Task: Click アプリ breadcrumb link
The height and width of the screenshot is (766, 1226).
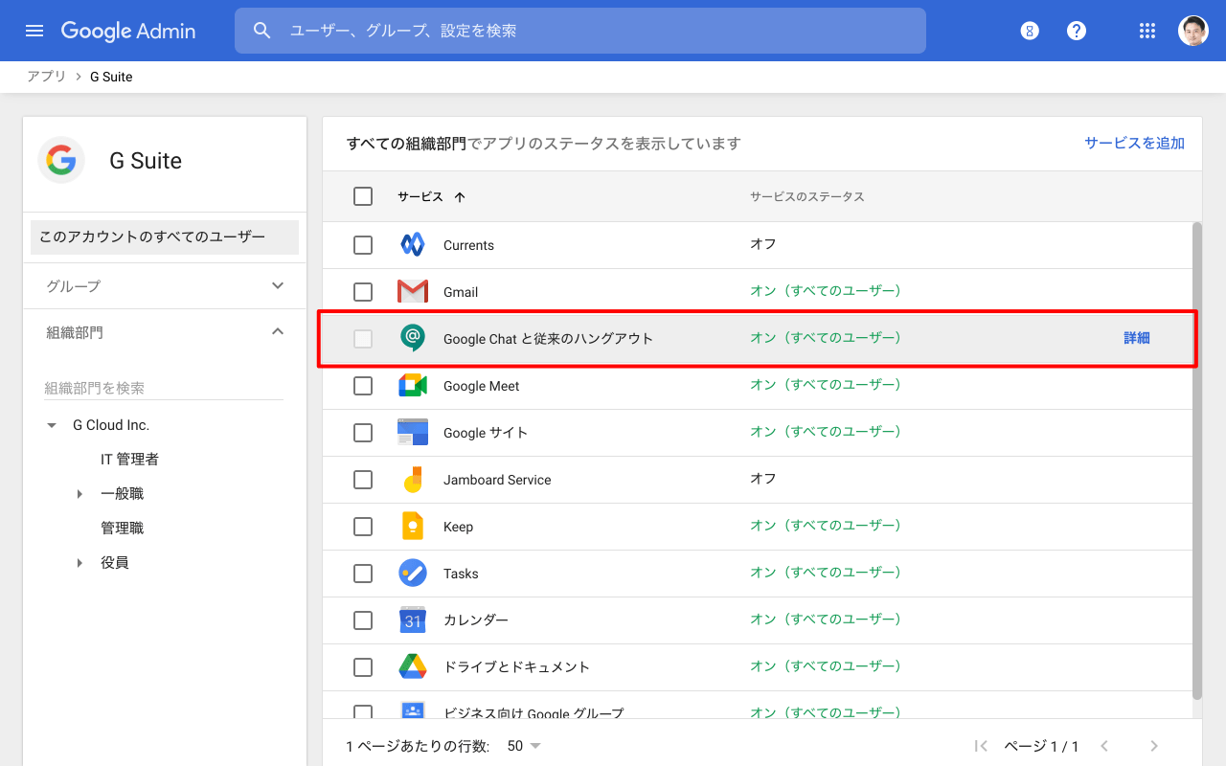Action: 47,77
